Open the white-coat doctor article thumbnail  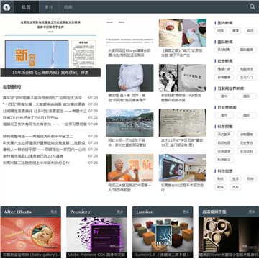[129, 78]
